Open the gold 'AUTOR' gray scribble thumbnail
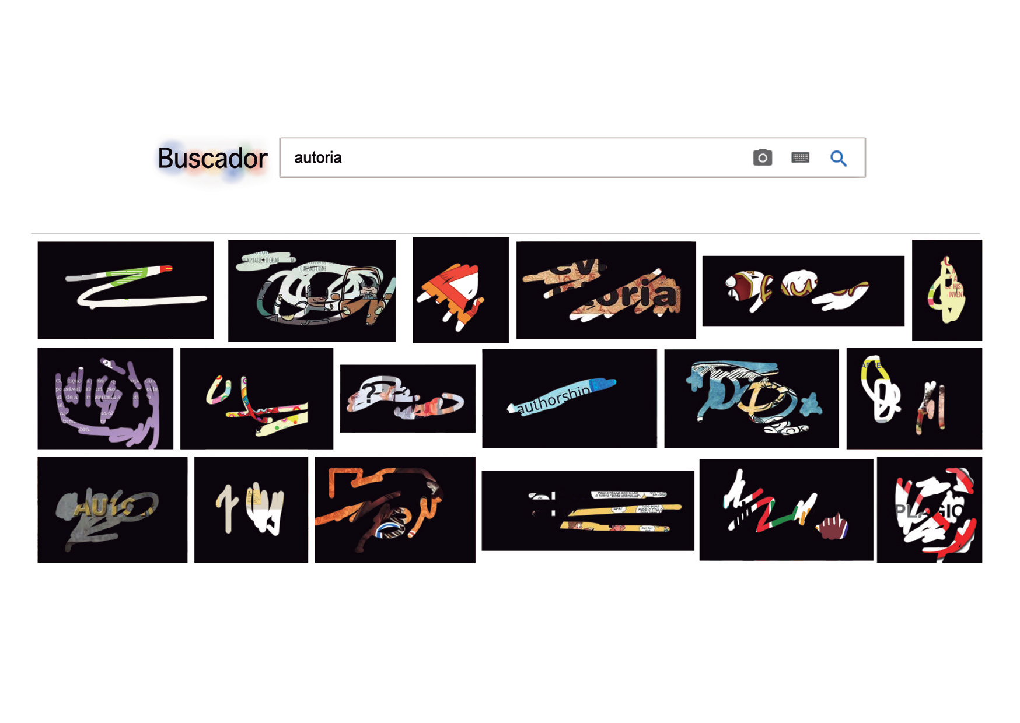The width and height of the screenshot is (1020, 723). point(113,510)
